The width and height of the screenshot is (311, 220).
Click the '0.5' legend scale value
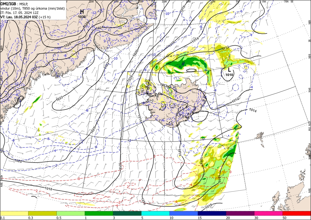point(59,218)
